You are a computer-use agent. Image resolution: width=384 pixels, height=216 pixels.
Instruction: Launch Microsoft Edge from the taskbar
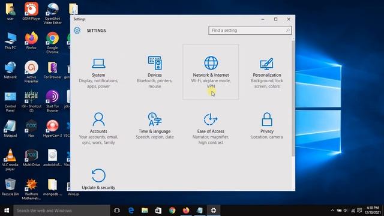pyautogui.click(x=131, y=211)
